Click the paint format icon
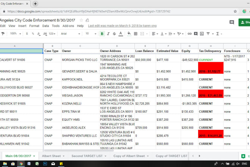 pos(3,34)
